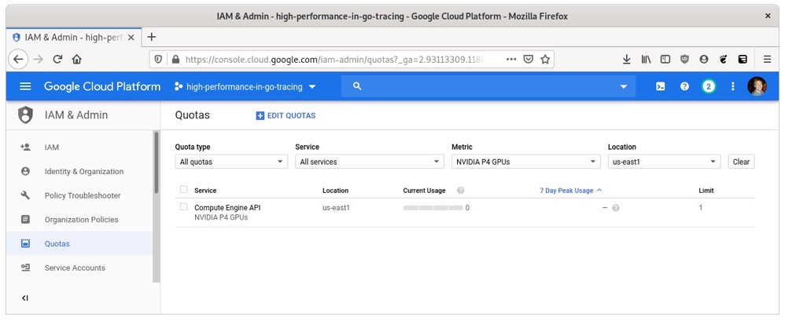Check the Compute Engine API row checkbox
785x320 pixels.
point(184,207)
